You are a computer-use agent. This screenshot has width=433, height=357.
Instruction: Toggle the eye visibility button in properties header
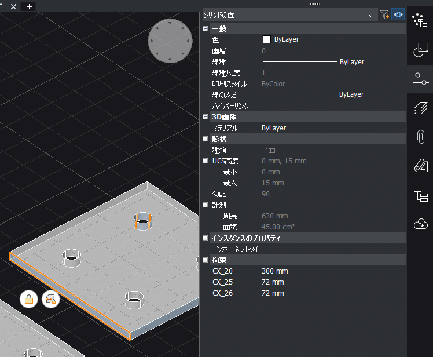(x=398, y=14)
